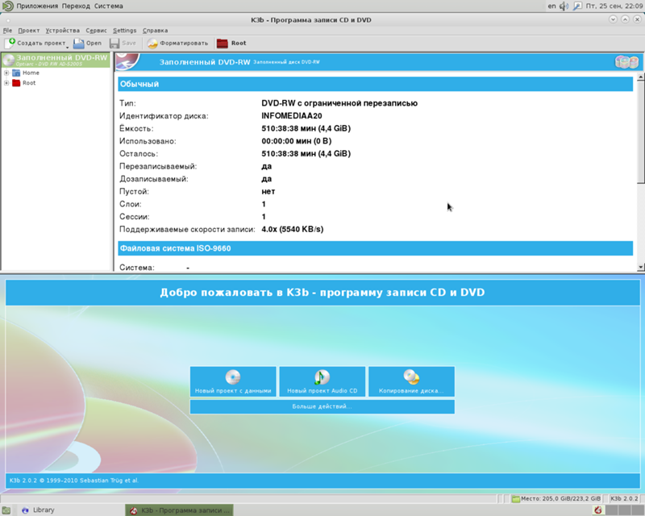The width and height of the screenshot is (645, 516).
Task: Open the Проект menu
Action: [x=28, y=31]
